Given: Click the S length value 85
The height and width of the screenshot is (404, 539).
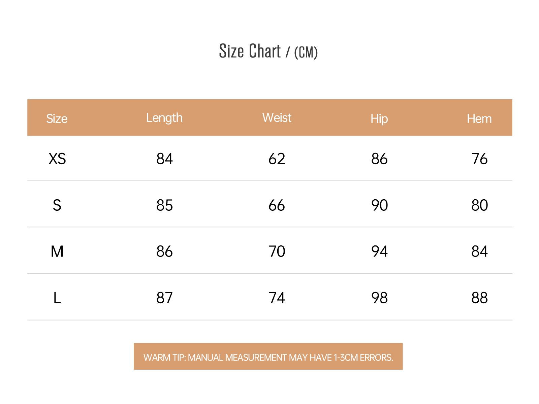Looking at the screenshot, I should point(164,205).
